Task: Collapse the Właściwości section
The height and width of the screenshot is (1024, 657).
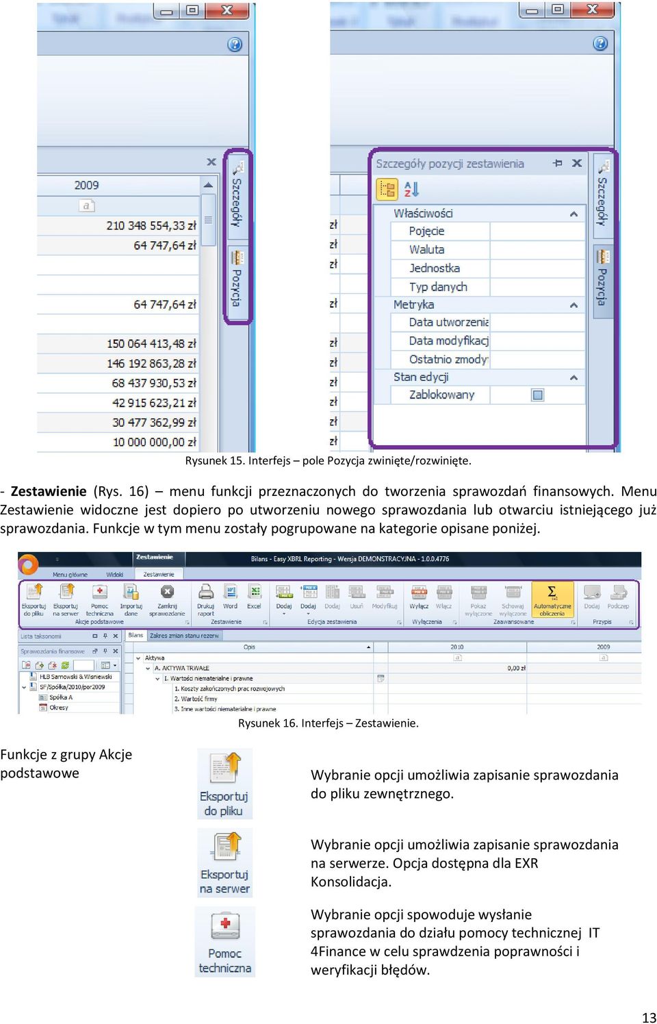Action: (x=574, y=214)
